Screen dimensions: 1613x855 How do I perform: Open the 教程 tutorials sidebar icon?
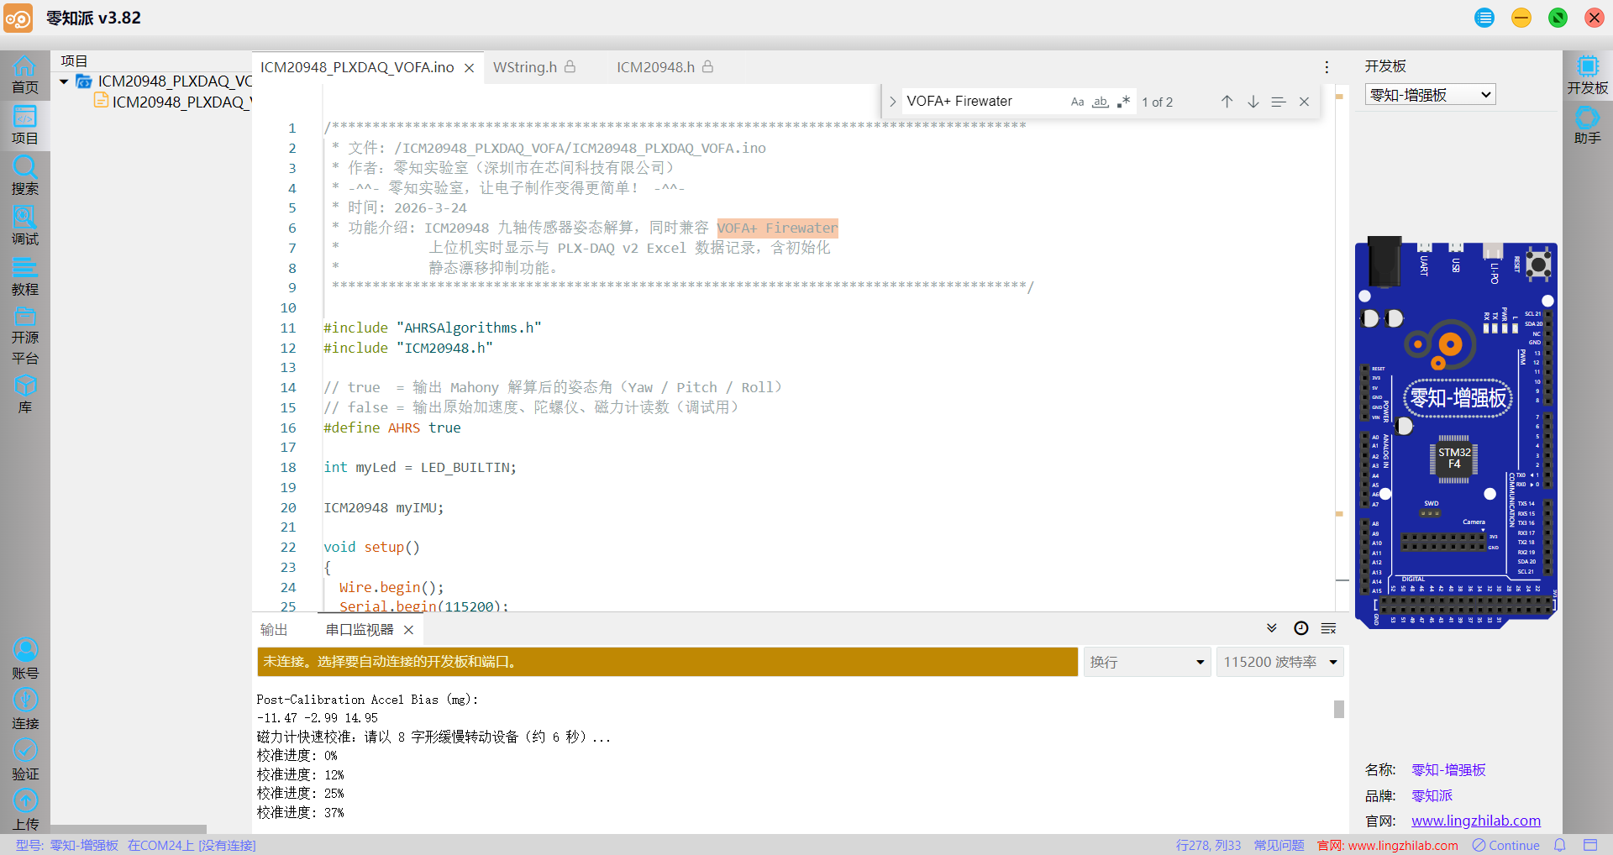(24, 276)
